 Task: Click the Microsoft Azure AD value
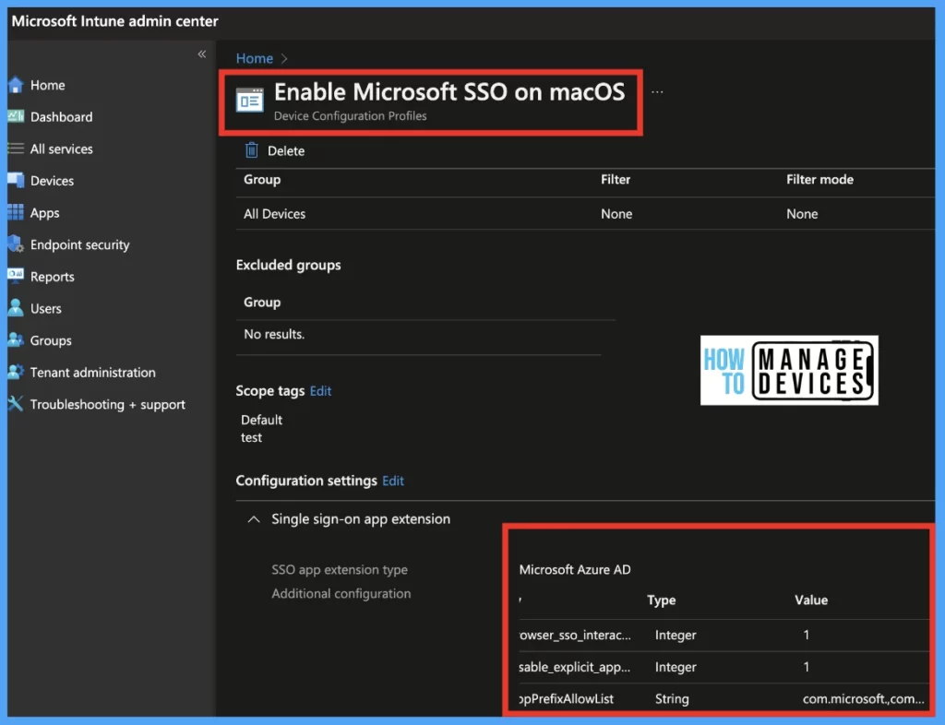575,570
